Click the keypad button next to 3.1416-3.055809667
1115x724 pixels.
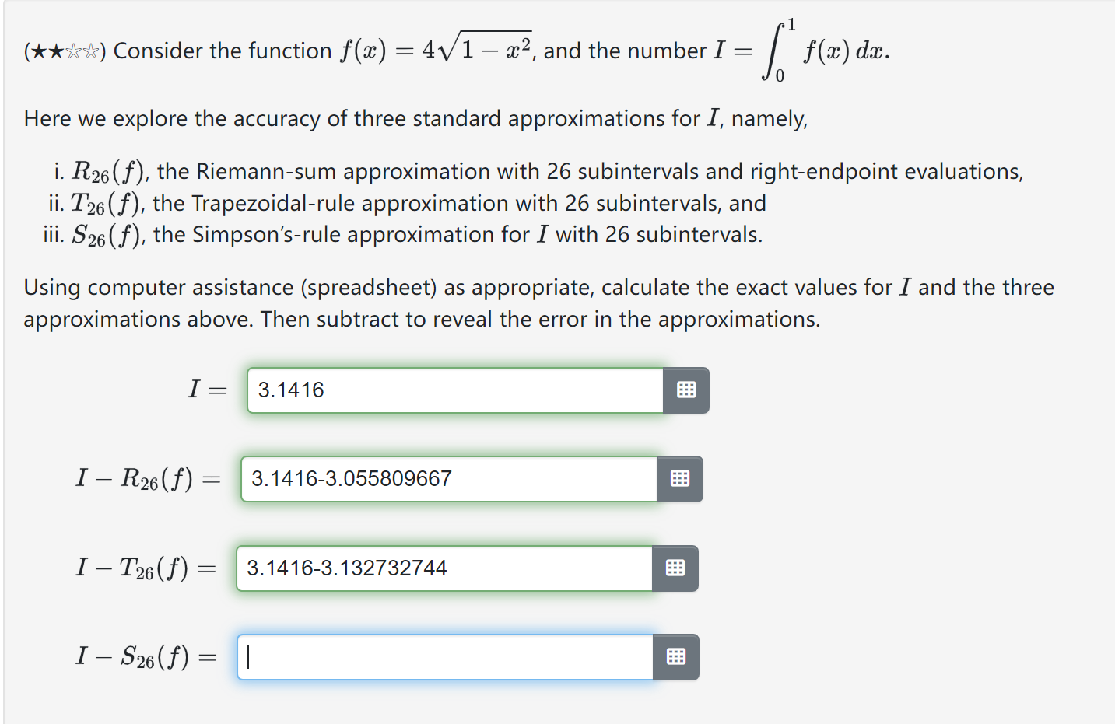679,479
